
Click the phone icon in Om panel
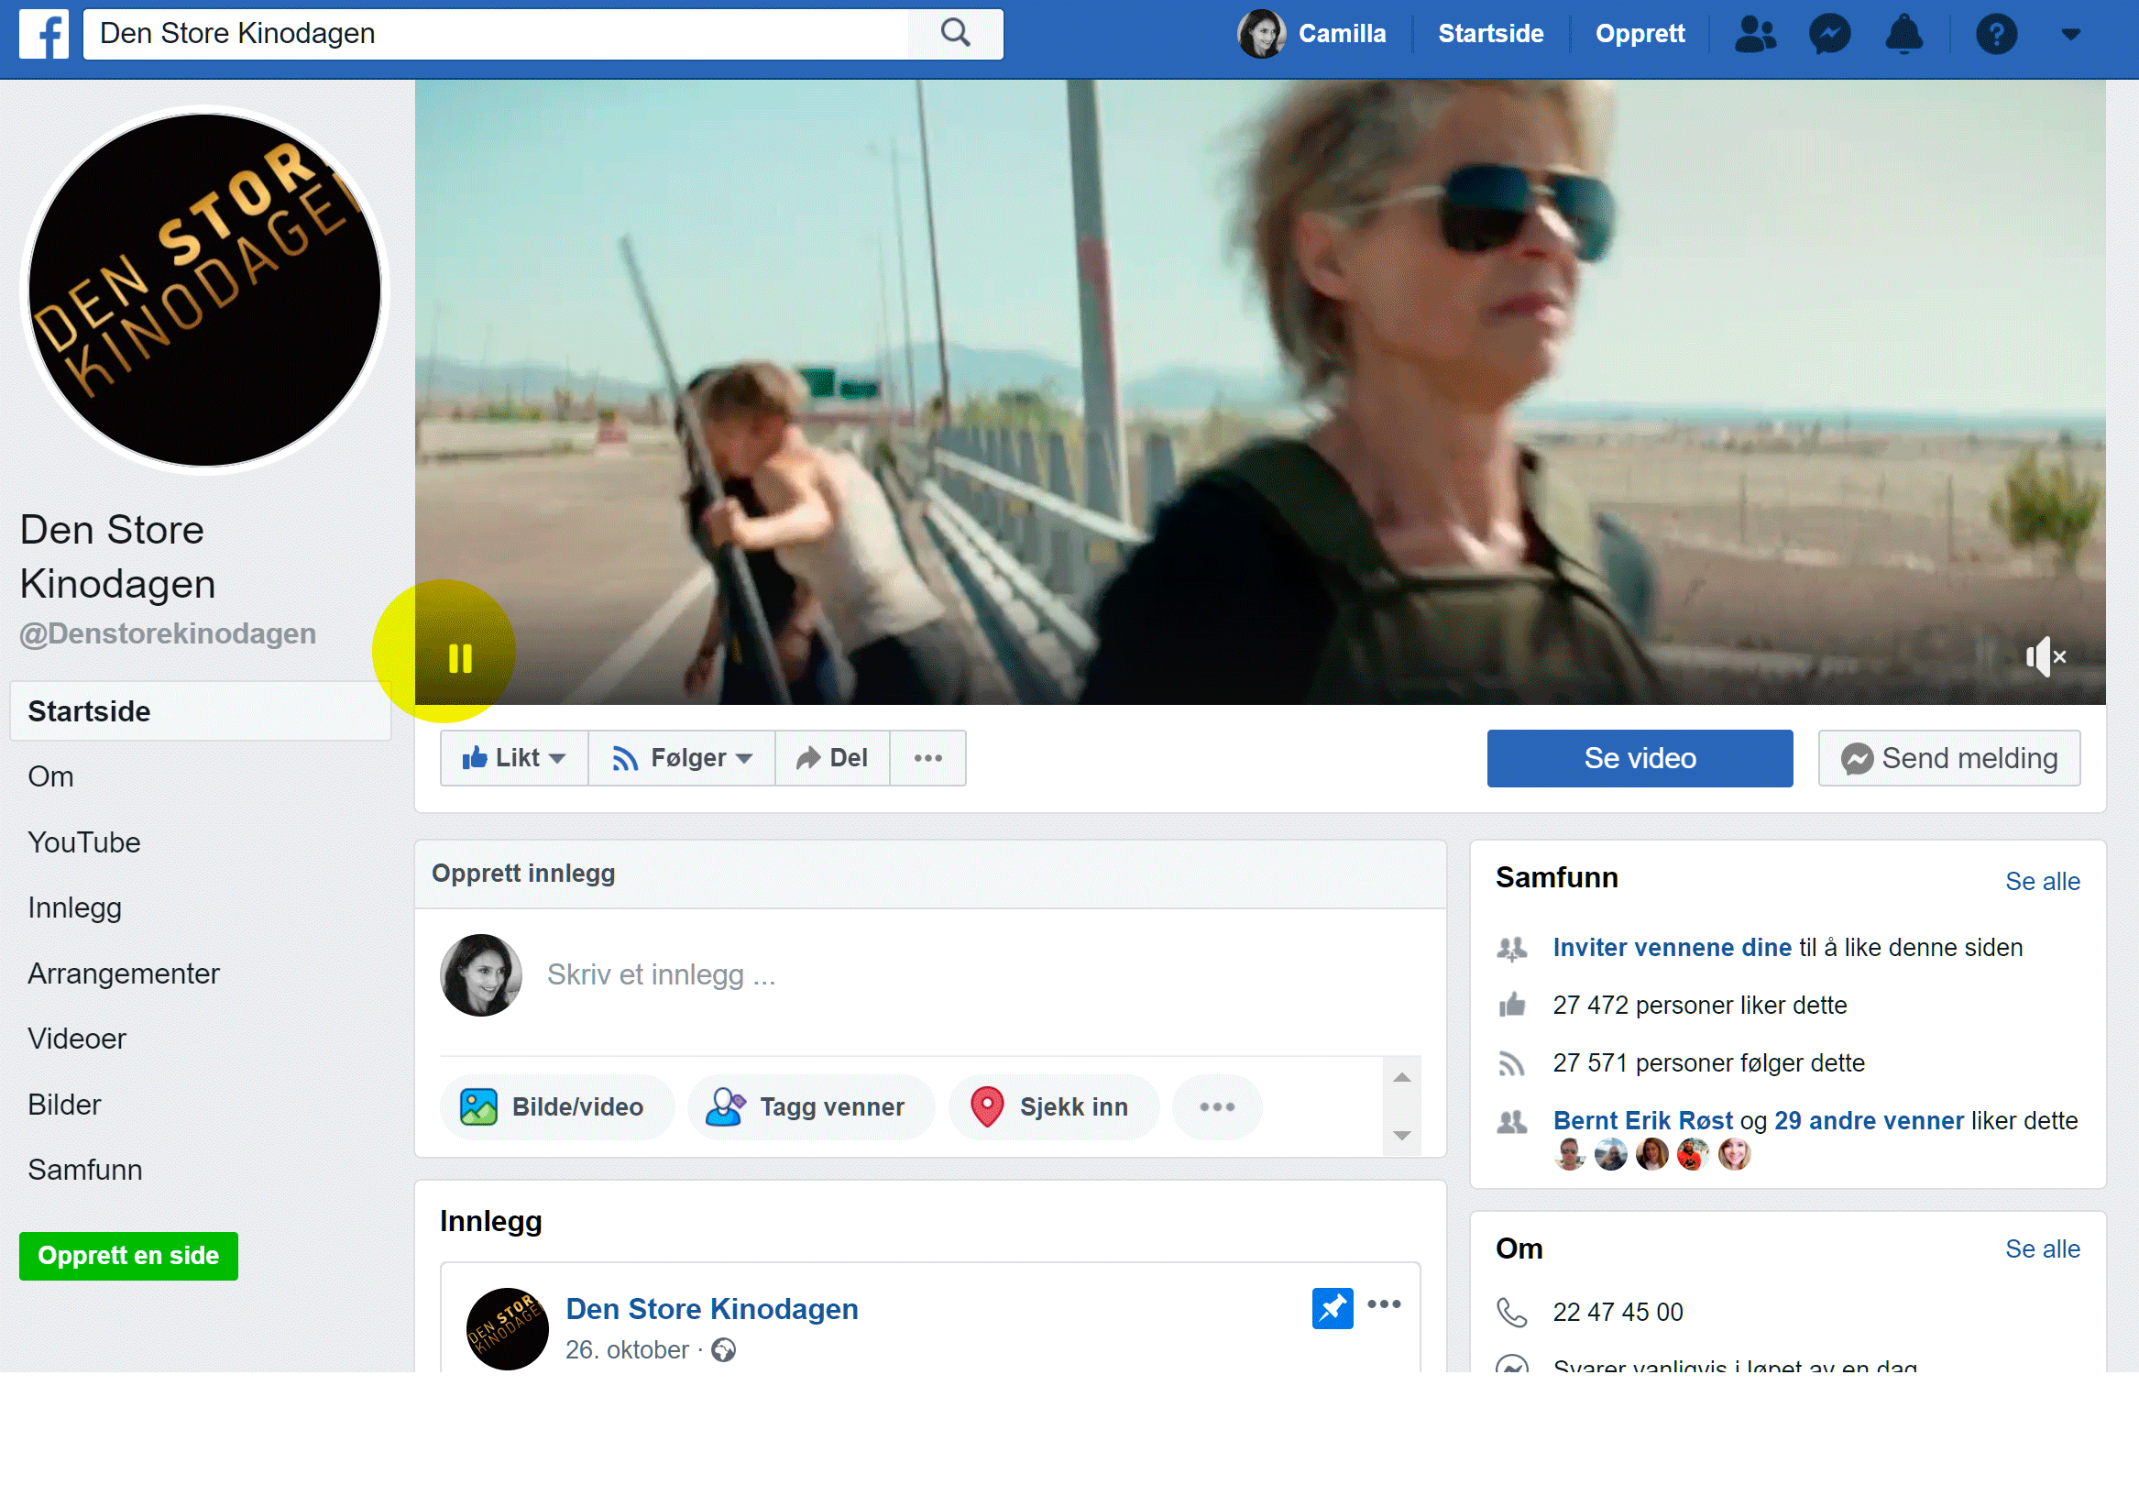tap(1511, 1313)
